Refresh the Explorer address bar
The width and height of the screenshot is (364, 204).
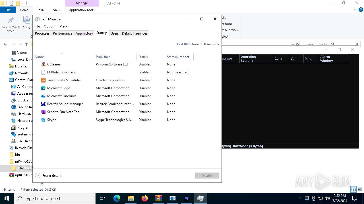tap(297, 44)
